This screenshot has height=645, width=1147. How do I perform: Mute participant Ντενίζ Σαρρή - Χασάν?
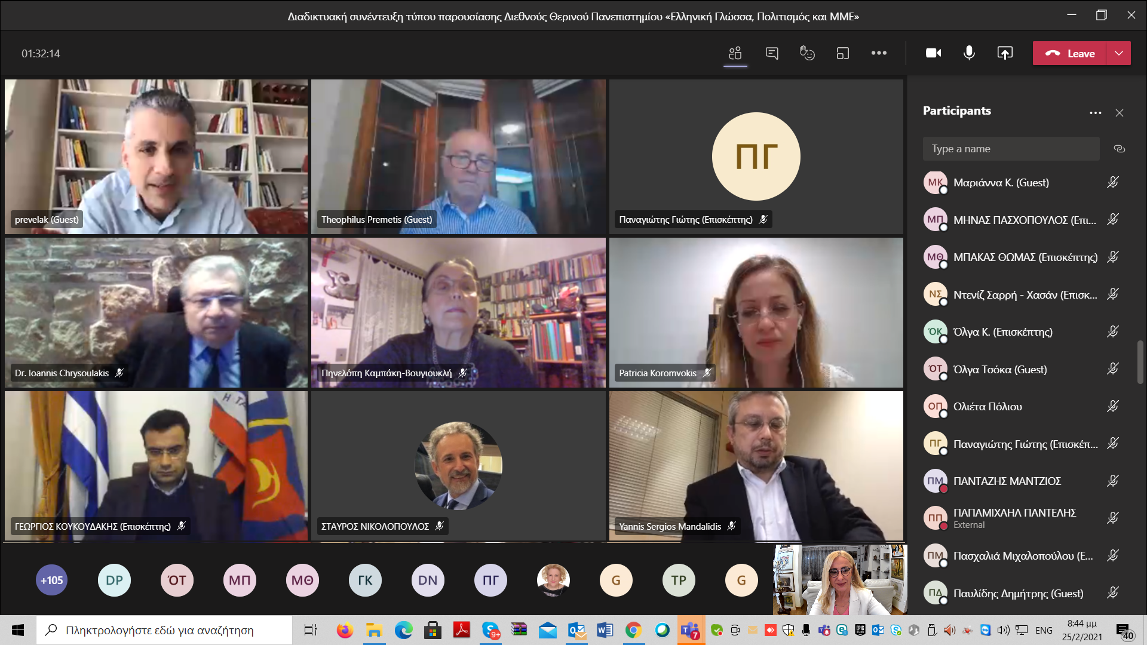(x=1112, y=294)
